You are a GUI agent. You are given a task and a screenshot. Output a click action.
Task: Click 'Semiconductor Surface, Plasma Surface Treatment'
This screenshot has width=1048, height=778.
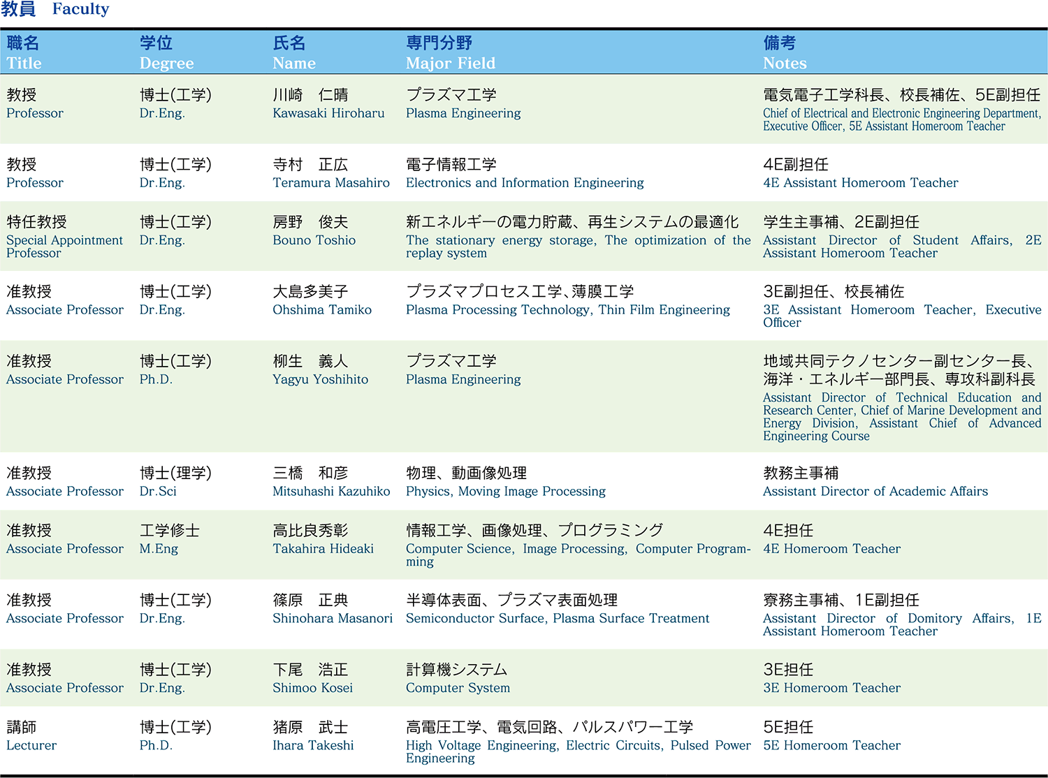[558, 619]
